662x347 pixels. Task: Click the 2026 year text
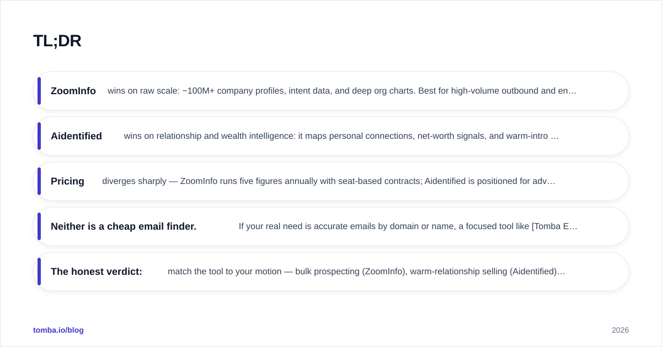[x=620, y=330]
